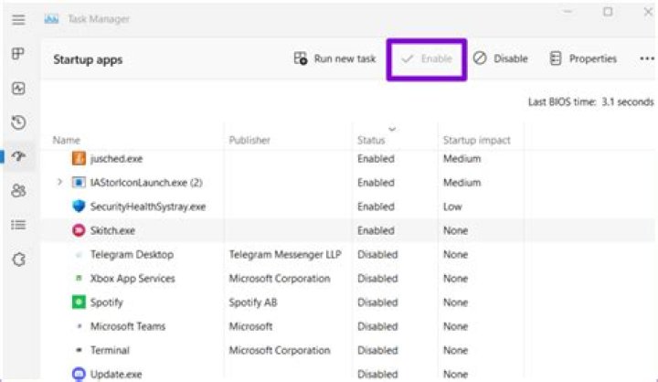The width and height of the screenshot is (658, 382).
Task: Sort by the Name column header
Action: tap(67, 140)
